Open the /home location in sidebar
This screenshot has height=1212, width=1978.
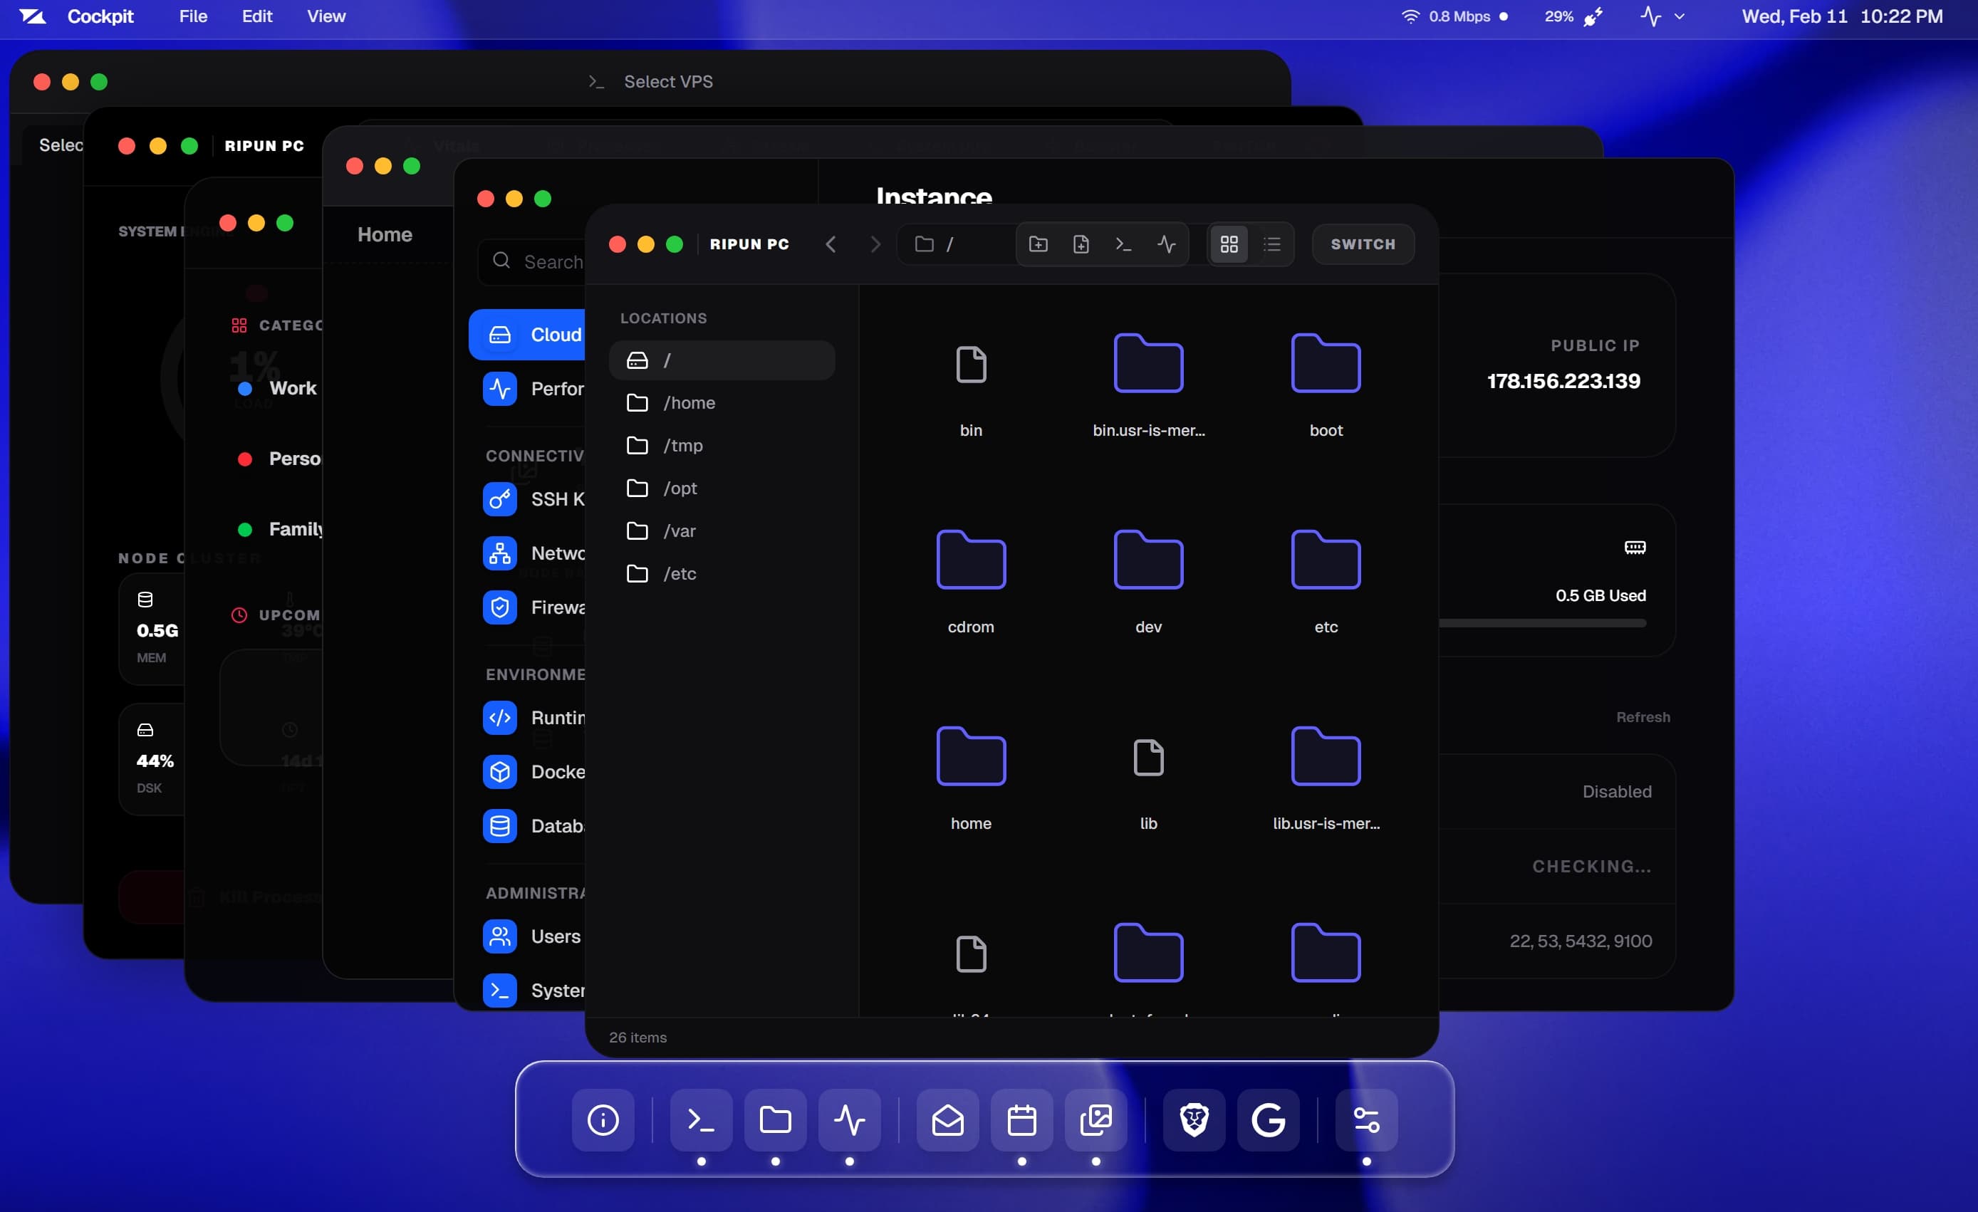click(688, 403)
